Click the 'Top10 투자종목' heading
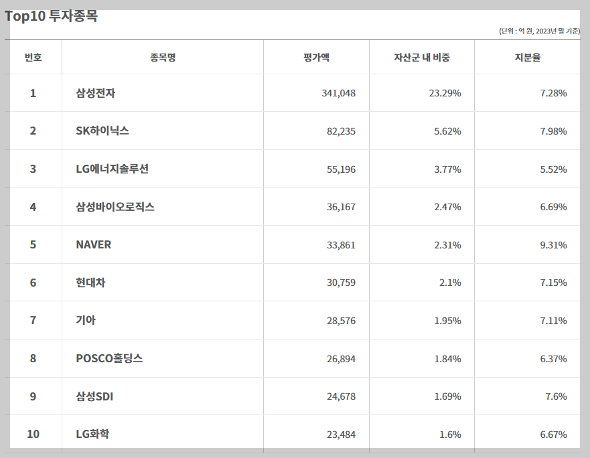The image size is (590, 458). click(x=51, y=16)
